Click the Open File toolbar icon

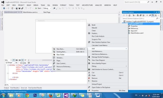point(17,8)
